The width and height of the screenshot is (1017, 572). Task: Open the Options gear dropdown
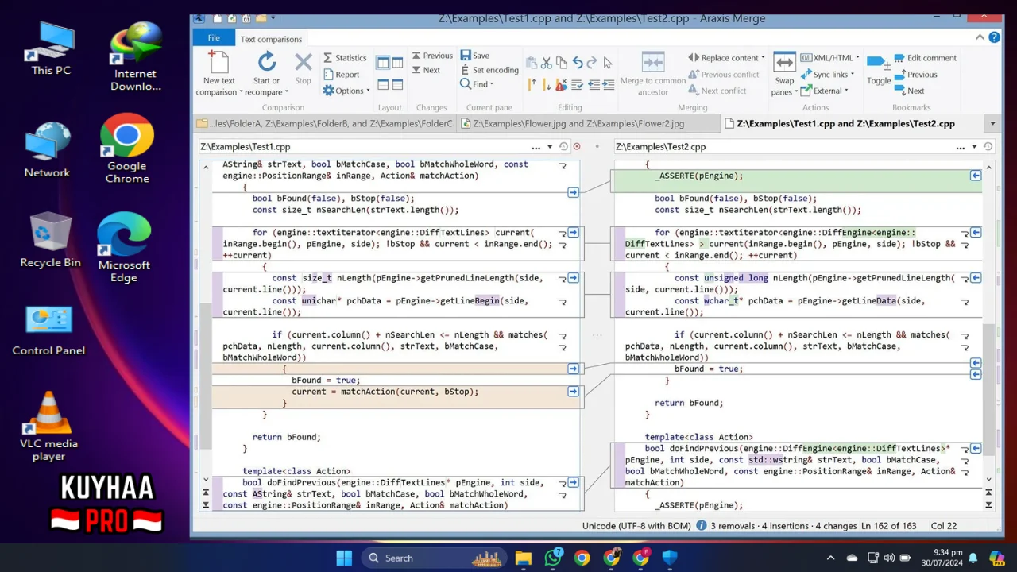(x=346, y=91)
